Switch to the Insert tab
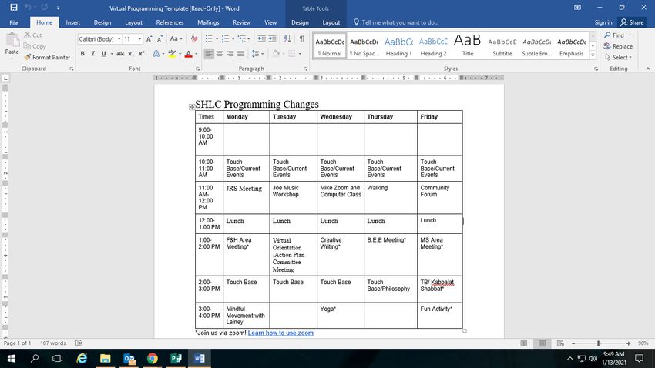The height and width of the screenshot is (368, 655). point(72,22)
